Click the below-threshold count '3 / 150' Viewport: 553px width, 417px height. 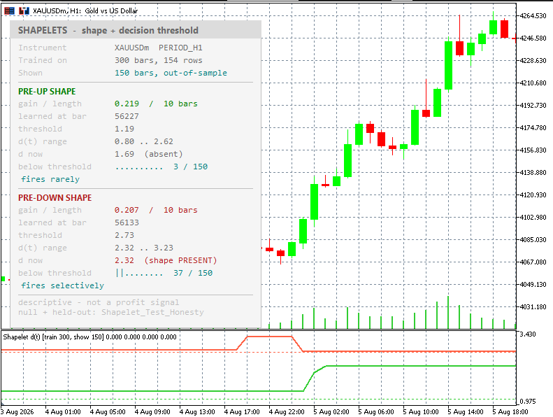tap(190, 167)
